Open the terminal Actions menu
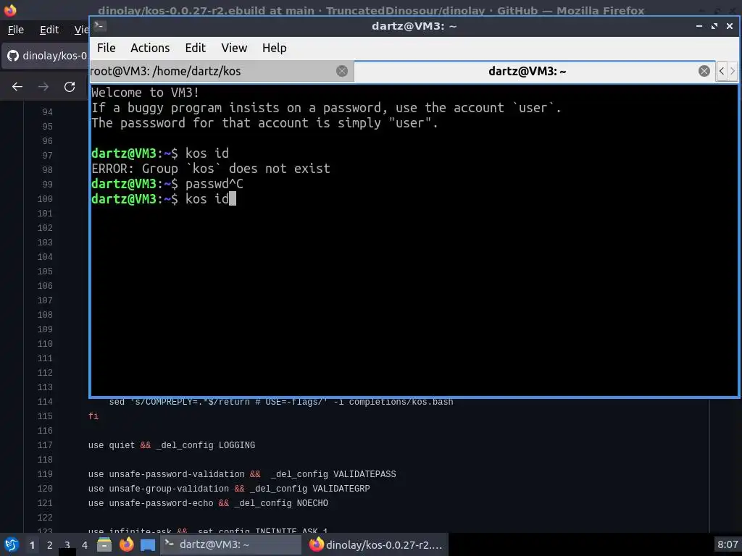The image size is (742, 556). coord(150,48)
